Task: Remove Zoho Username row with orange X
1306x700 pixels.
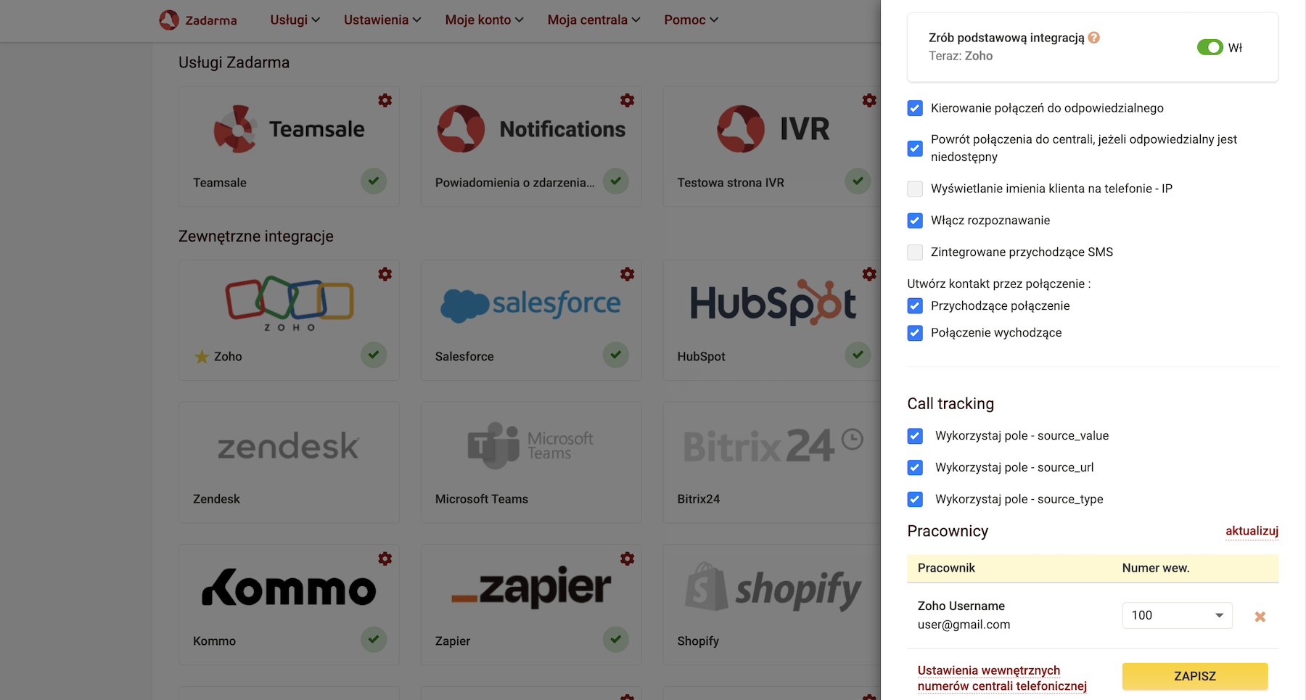Action: tap(1260, 617)
